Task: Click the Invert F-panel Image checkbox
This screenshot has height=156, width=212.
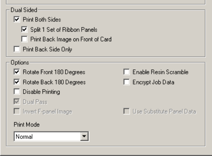Action: [17, 111]
